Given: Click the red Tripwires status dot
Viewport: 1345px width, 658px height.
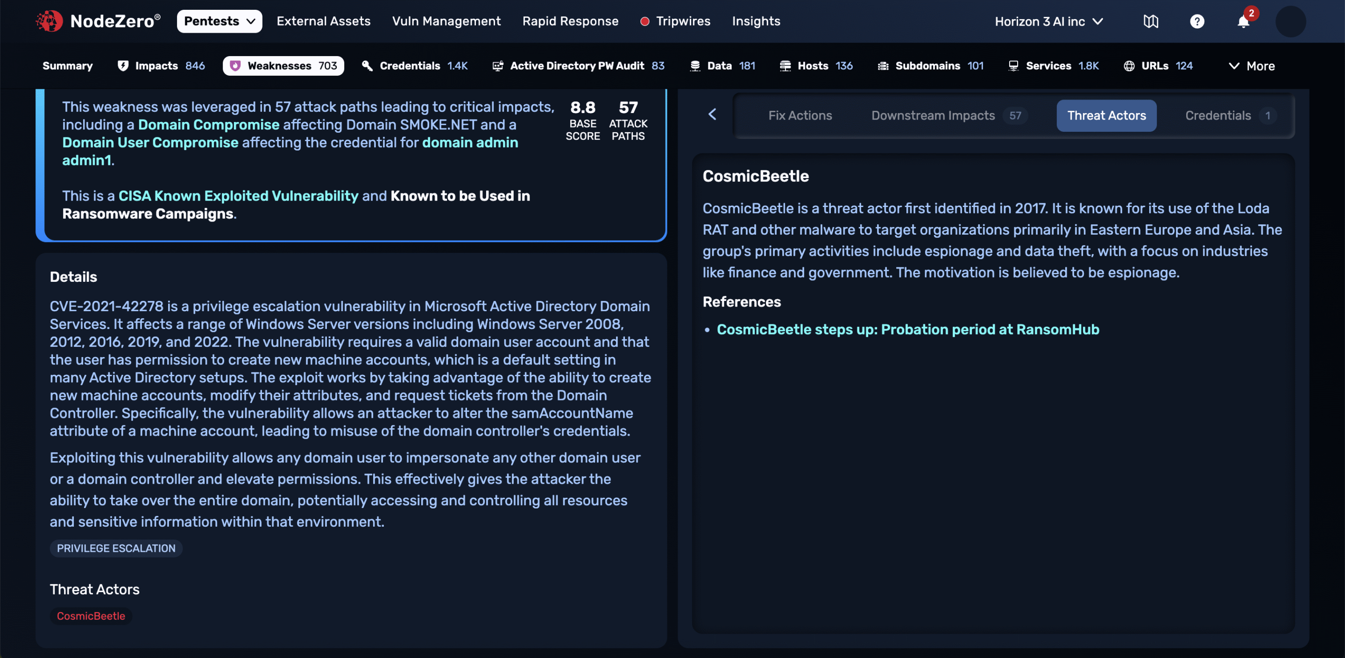Looking at the screenshot, I should [x=645, y=21].
